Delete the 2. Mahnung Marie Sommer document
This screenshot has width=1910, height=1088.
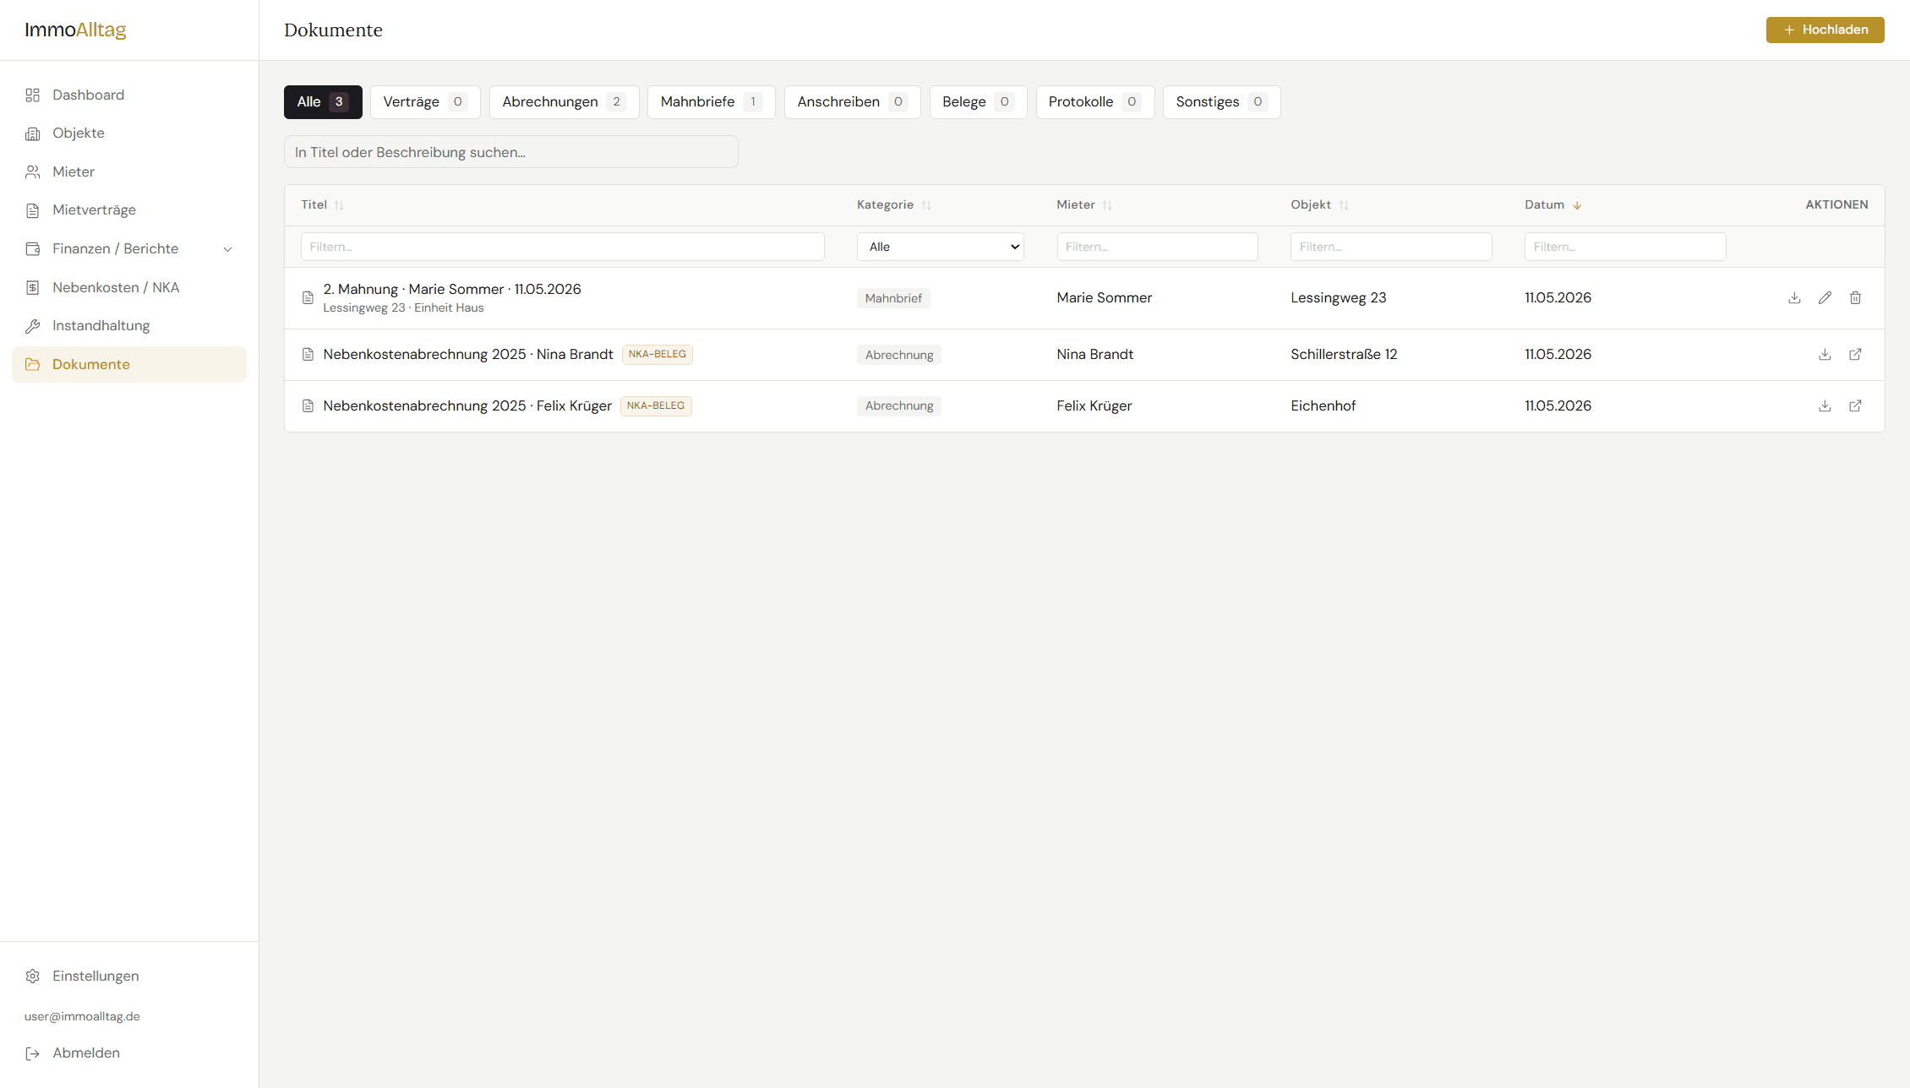1855,297
